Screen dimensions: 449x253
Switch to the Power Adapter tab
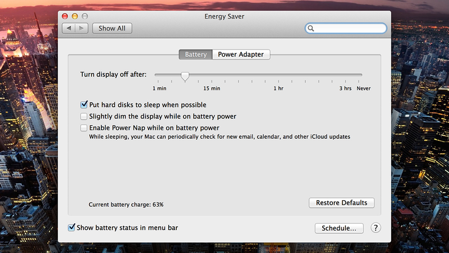241,55
